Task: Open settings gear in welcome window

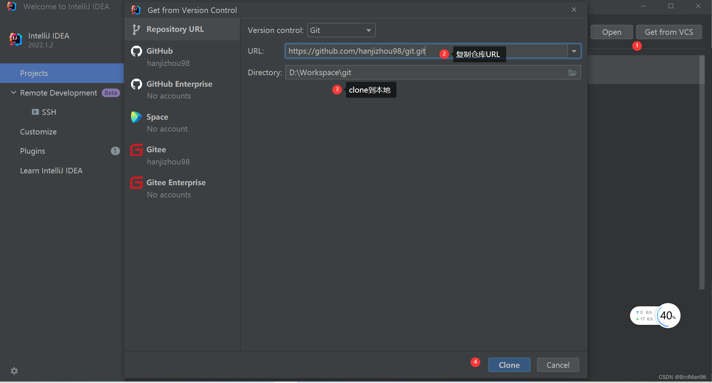Action: pyautogui.click(x=14, y=371)
